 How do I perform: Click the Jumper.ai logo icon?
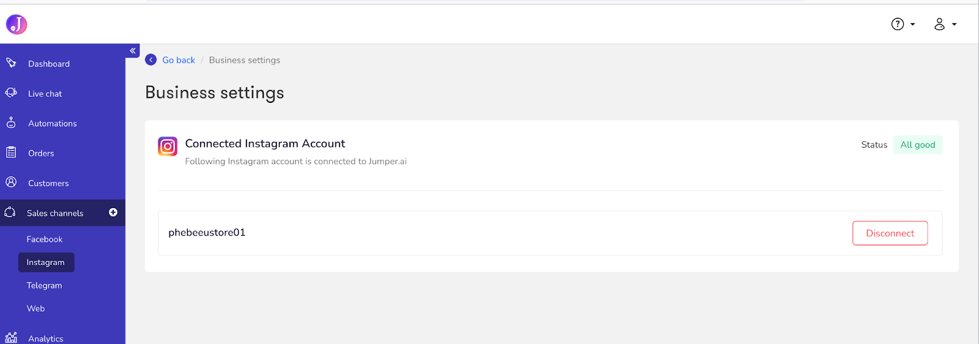17,24
